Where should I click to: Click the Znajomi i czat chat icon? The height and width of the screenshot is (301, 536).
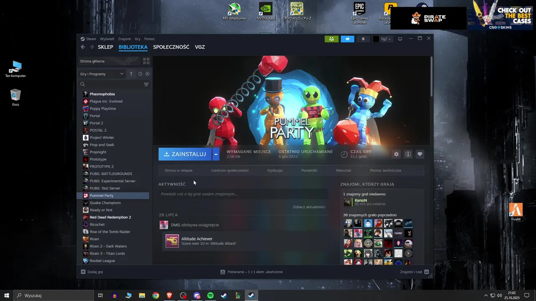click(x=426, y=272)
